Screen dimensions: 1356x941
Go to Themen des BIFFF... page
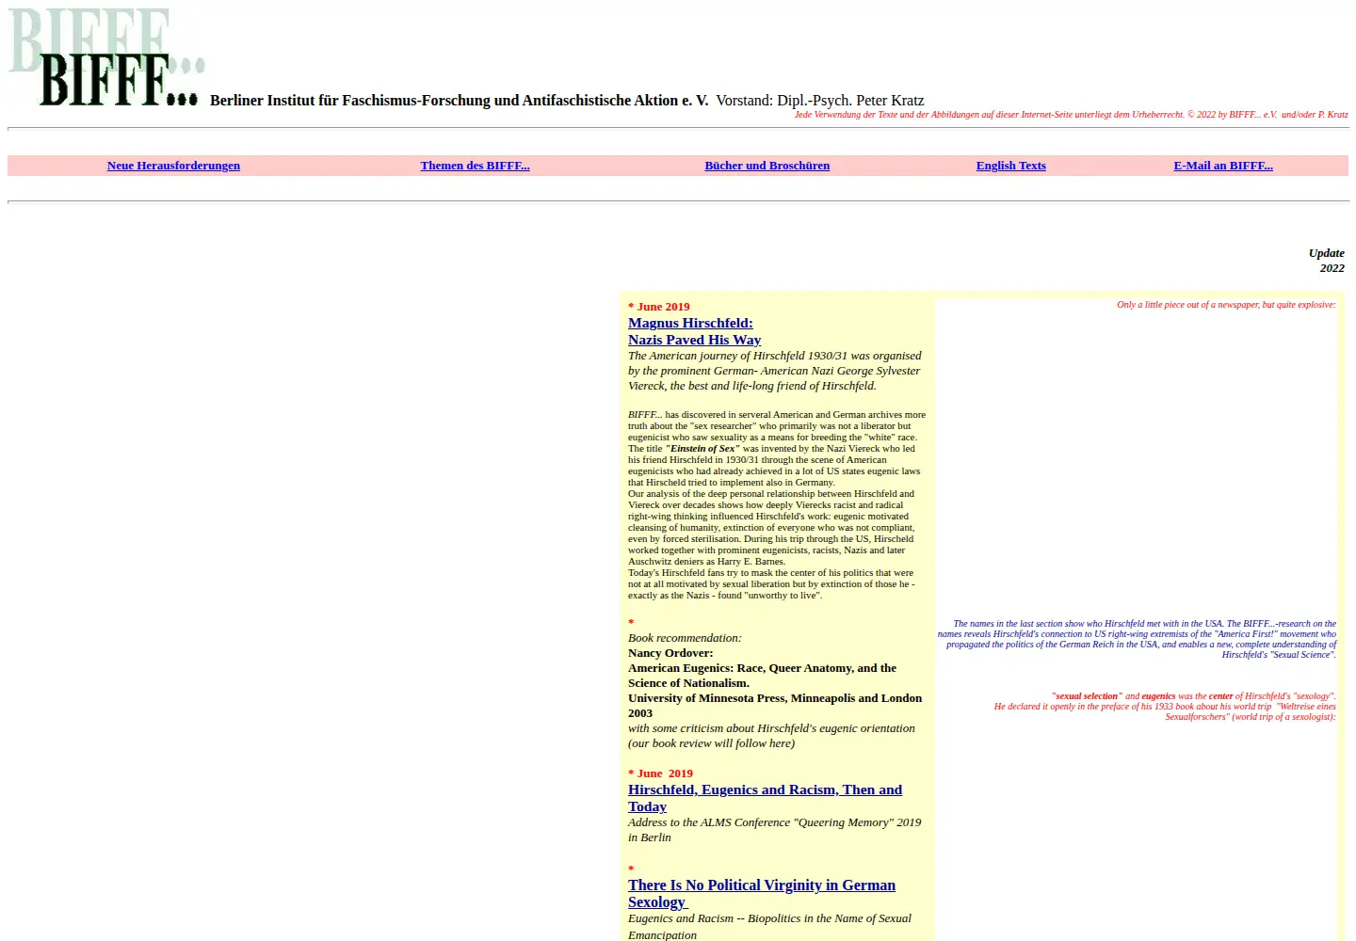[475, 166]
